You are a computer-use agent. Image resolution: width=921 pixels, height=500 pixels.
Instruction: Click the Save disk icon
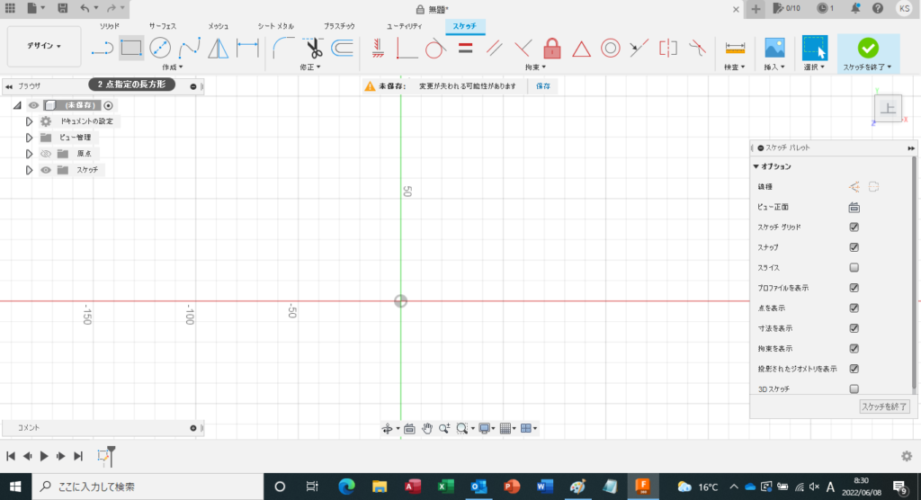tap(62, 8)
